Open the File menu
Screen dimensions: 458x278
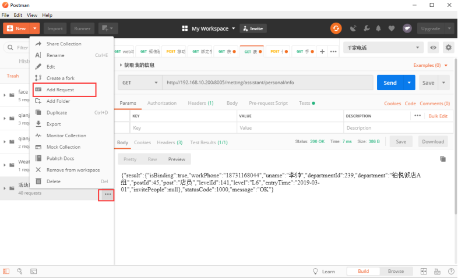tap(5, 15)
